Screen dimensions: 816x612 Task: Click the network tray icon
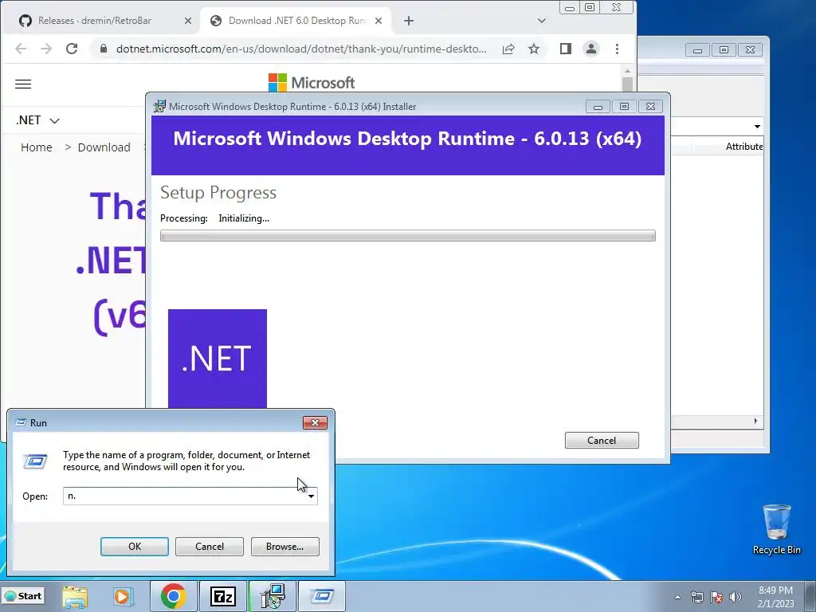coord(696,597)
